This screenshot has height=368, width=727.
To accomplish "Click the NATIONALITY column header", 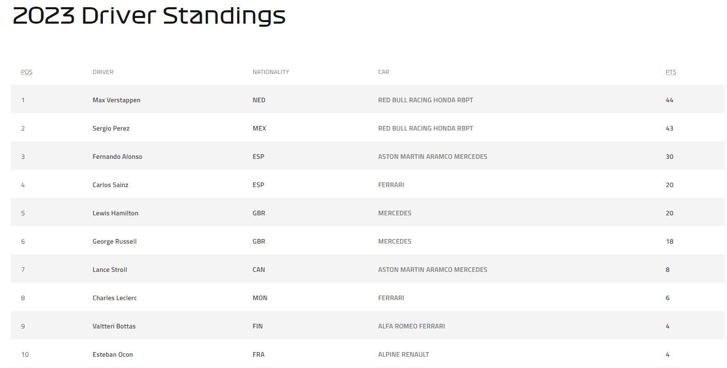I will pos(271,72).
